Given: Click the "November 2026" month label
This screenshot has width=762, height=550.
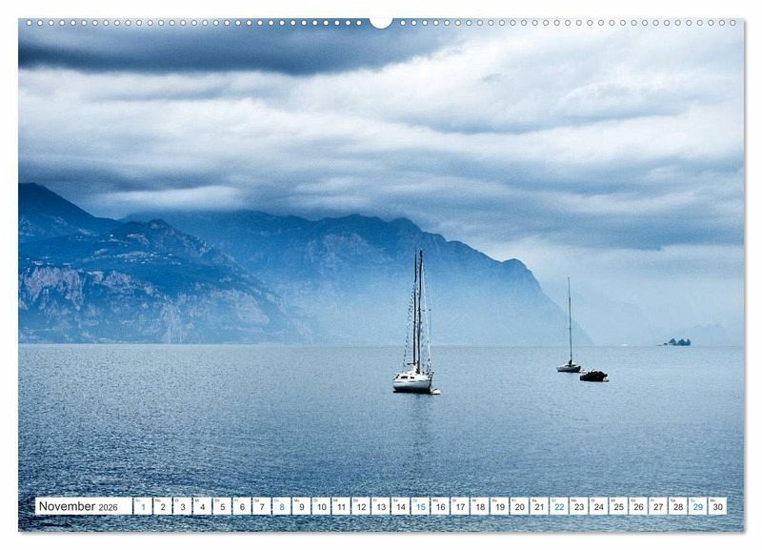Looking at the screenshot, I should 78,506.
